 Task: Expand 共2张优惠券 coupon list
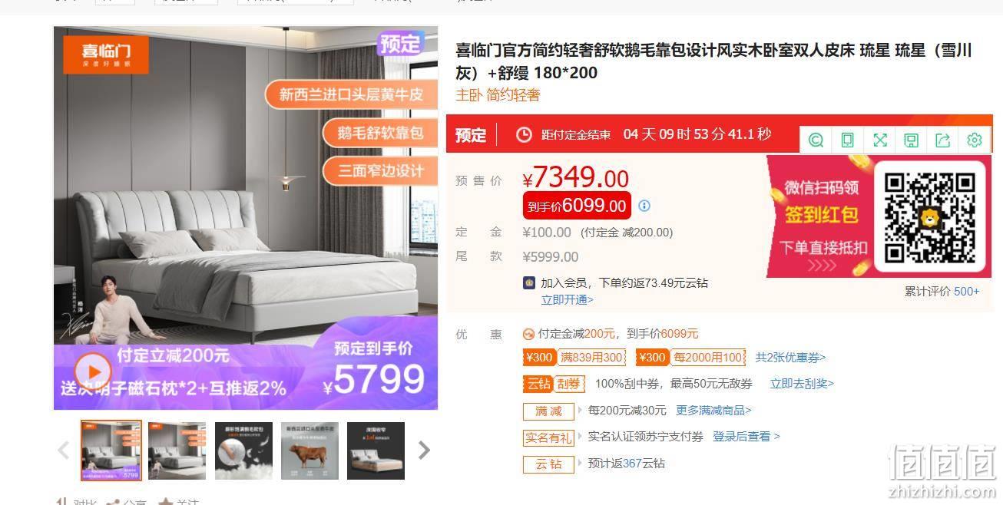[x=790, y=358]
